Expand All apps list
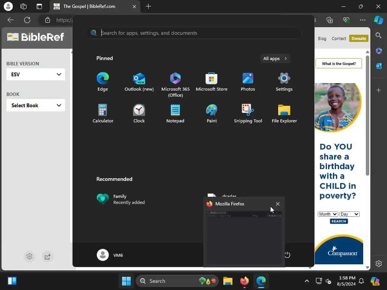 (275, 59)
